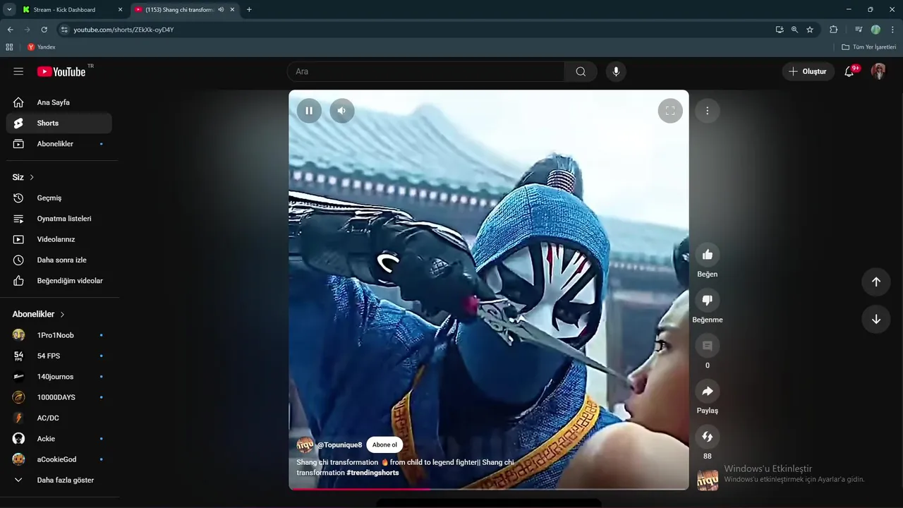The height and width of the screenshot is (508, 903).
Task: Mute the Shorts video volume
Action: click(341, 111)
